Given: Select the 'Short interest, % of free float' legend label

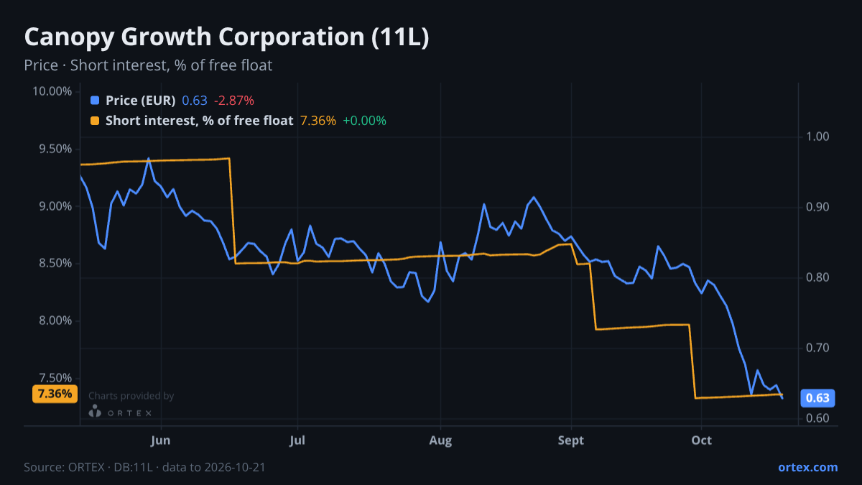Looking at the screenshot, I should pos(199,121).
